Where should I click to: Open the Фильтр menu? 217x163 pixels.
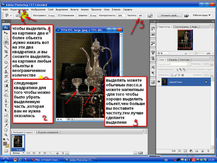[74, 10]
